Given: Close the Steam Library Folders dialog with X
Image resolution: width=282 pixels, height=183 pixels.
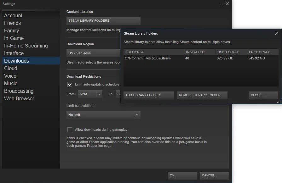Looking at the screenshot, I should [x=277, y=33].
